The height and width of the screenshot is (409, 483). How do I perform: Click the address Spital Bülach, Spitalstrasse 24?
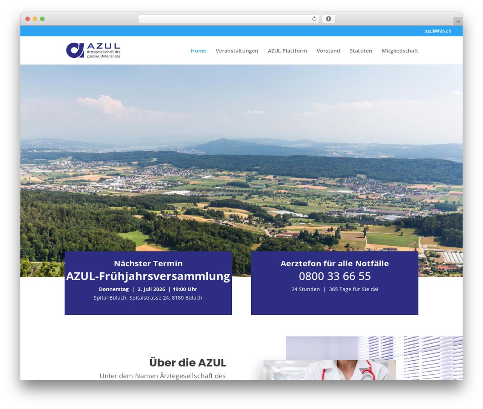[x=148, y=298]
